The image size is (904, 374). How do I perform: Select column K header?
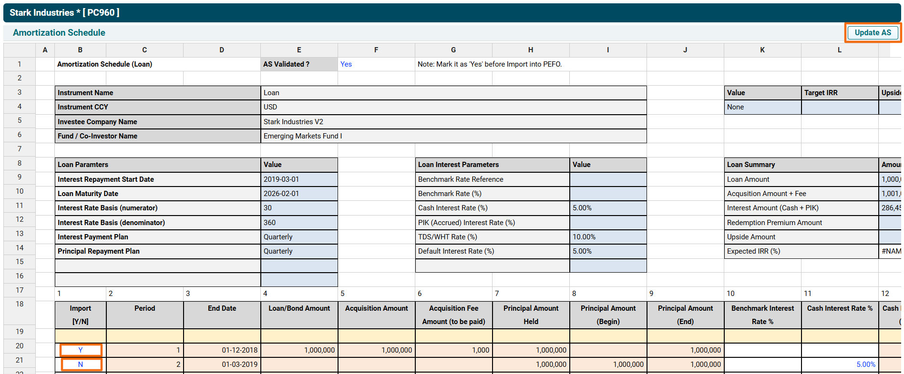pos(762,50)
